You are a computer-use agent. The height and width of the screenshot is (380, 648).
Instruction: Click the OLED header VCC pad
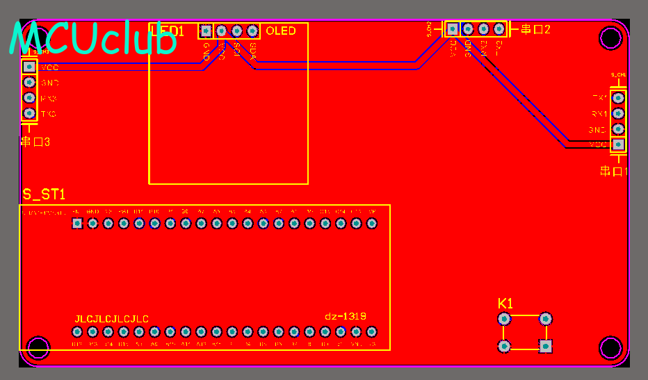[x=222, y=31]
